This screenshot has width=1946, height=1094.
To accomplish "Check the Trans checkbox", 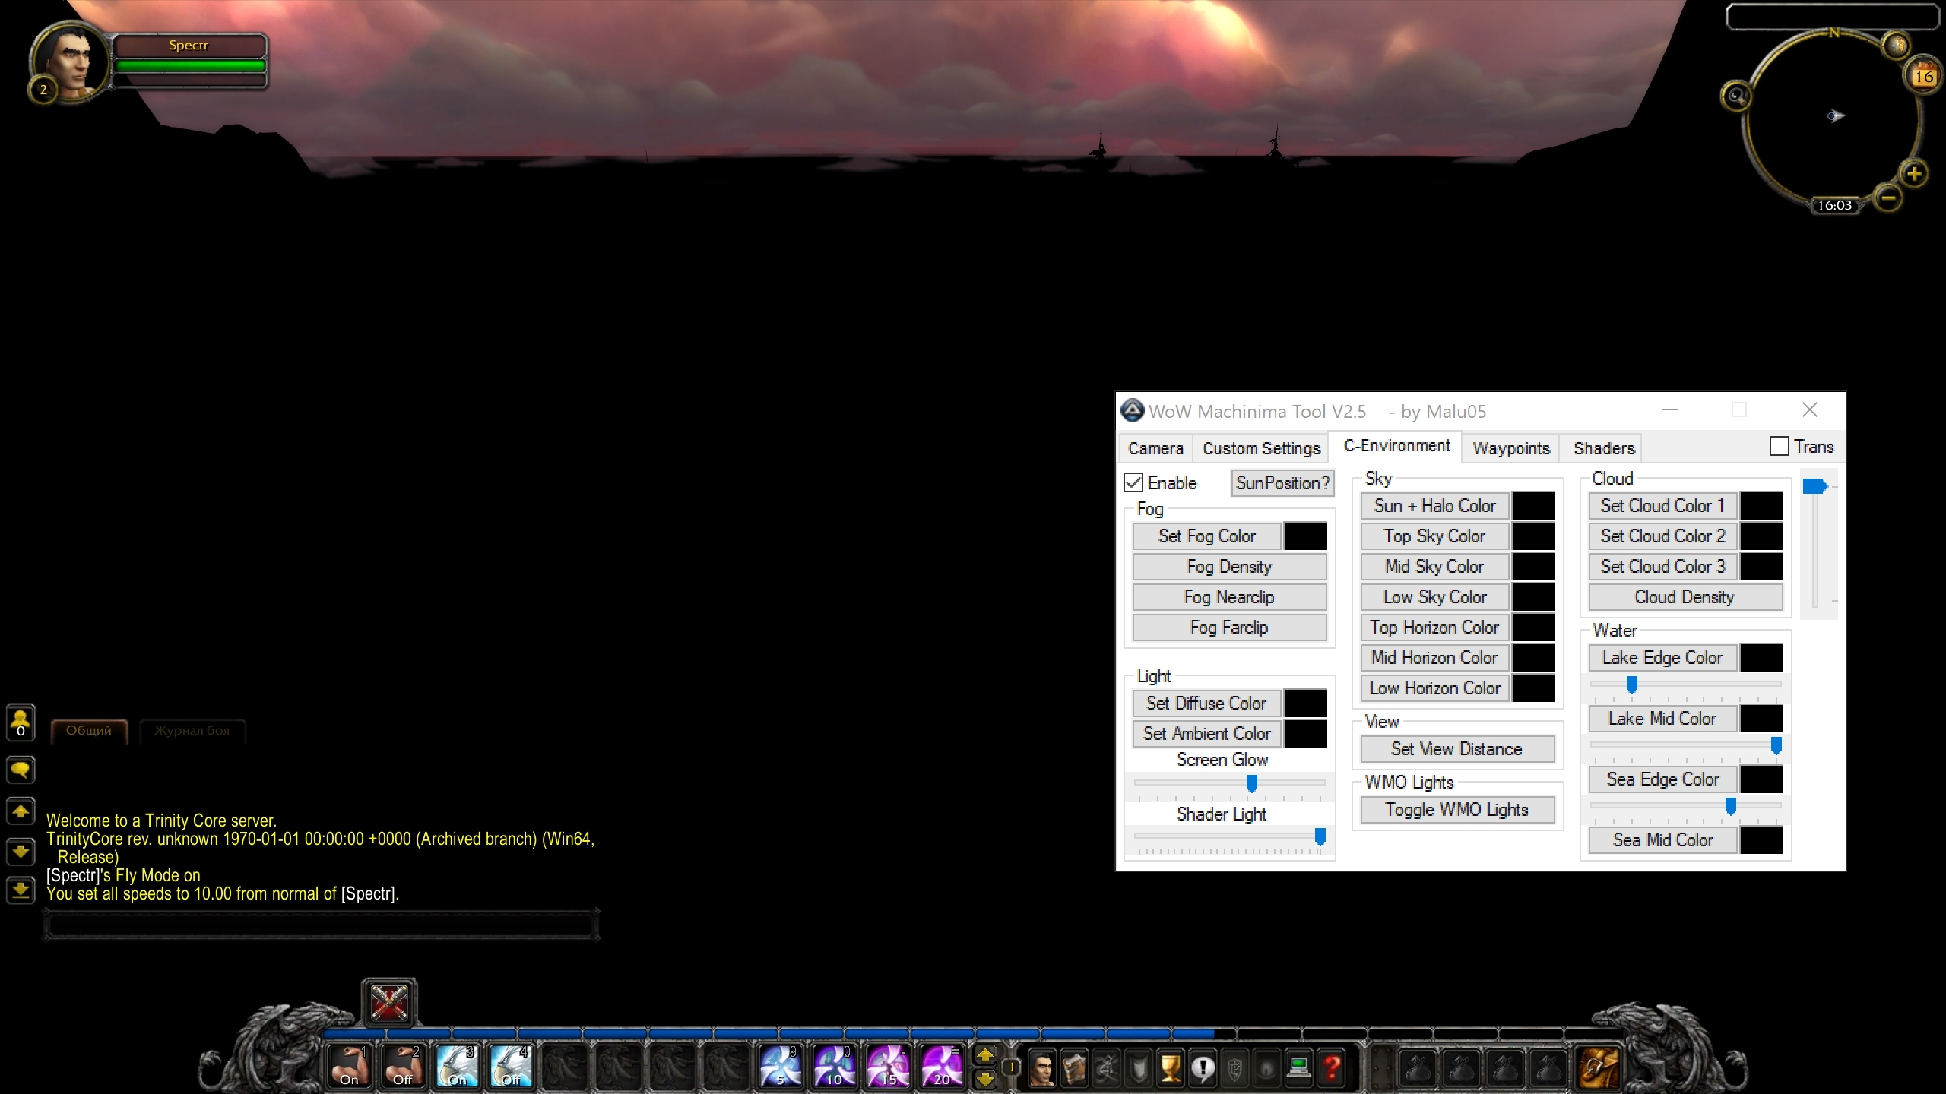I will pos(1779,447).
